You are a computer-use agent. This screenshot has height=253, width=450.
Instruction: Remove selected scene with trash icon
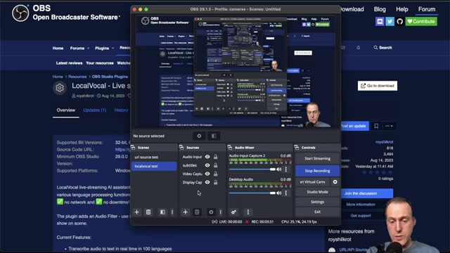click(x=148, y=212)
